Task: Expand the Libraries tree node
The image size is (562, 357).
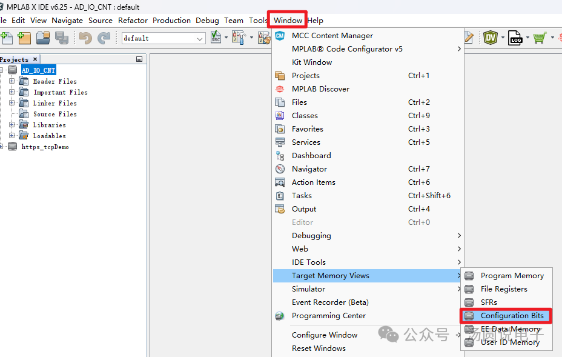Action: click(12, 124)
